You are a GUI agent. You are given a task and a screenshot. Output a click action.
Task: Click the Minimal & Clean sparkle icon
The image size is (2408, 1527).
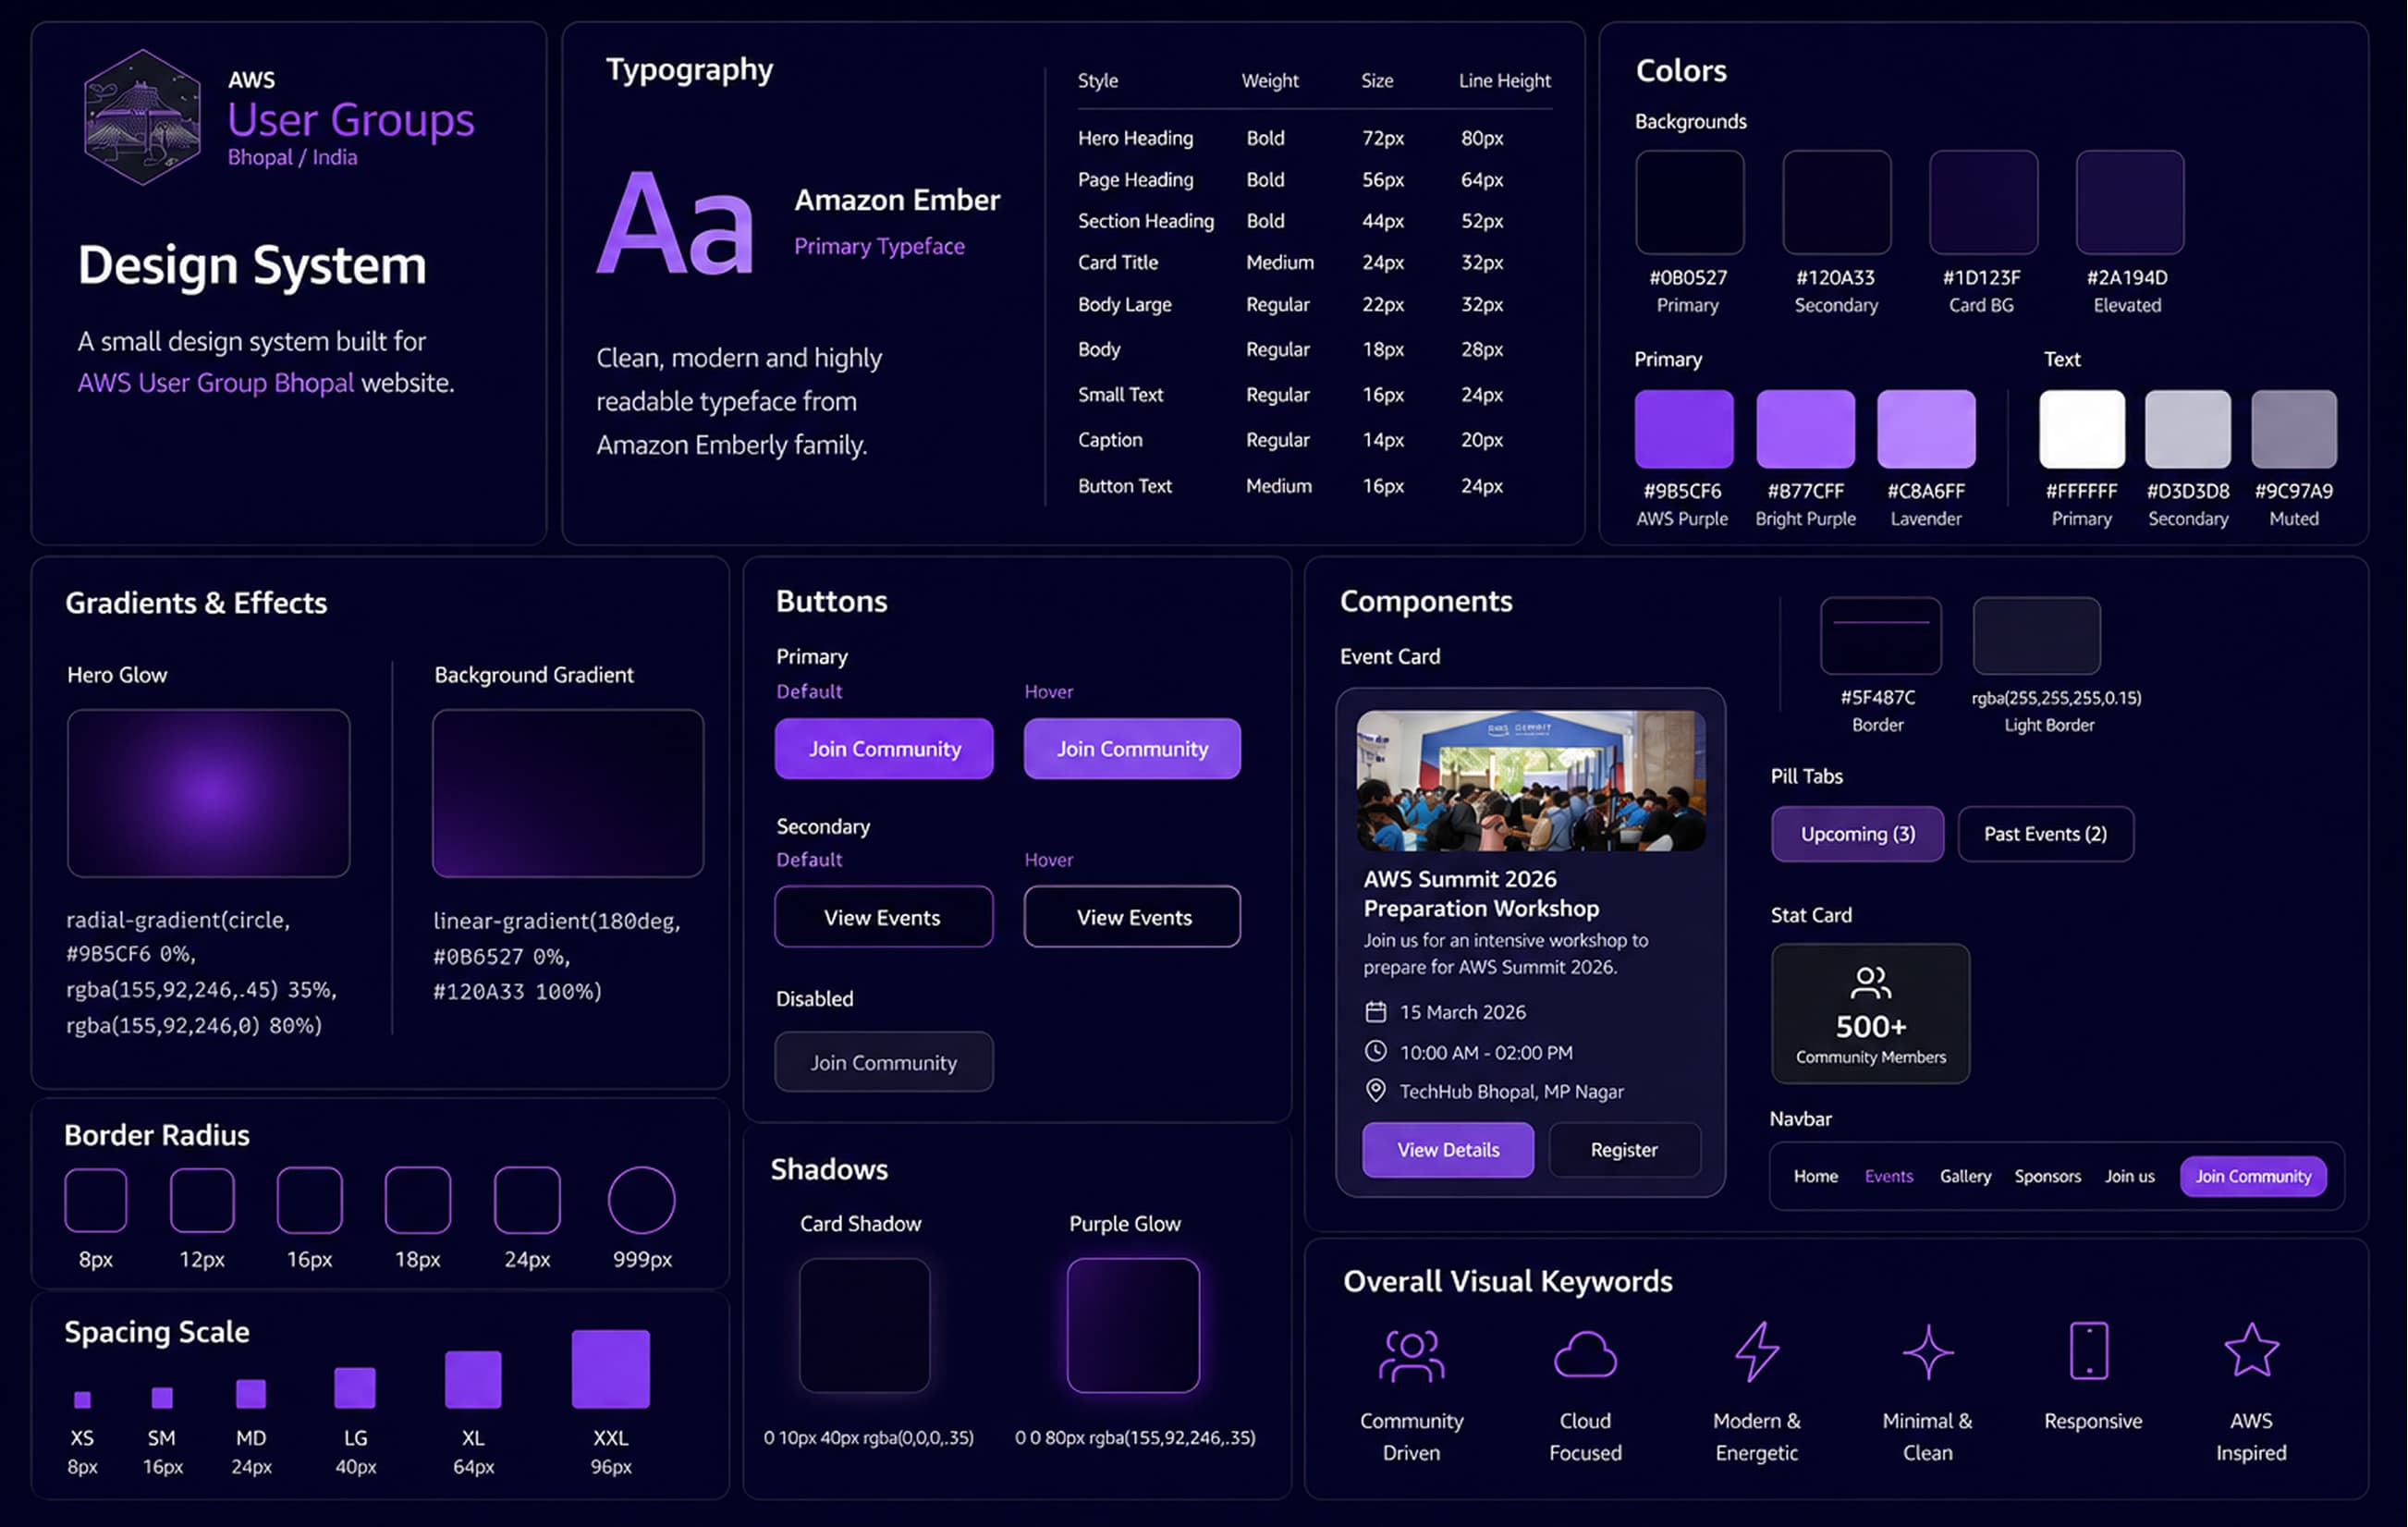point(1927,1352)
